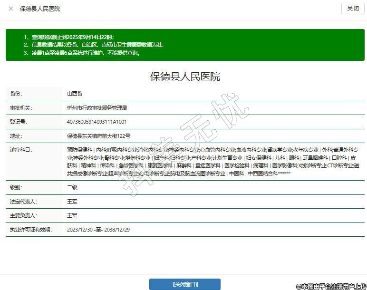This screenshot has height=290, width=367.
Task: Click the 保德县人民医院 title in the header bar
Action: pyautogui.click(x=40, y=9)
